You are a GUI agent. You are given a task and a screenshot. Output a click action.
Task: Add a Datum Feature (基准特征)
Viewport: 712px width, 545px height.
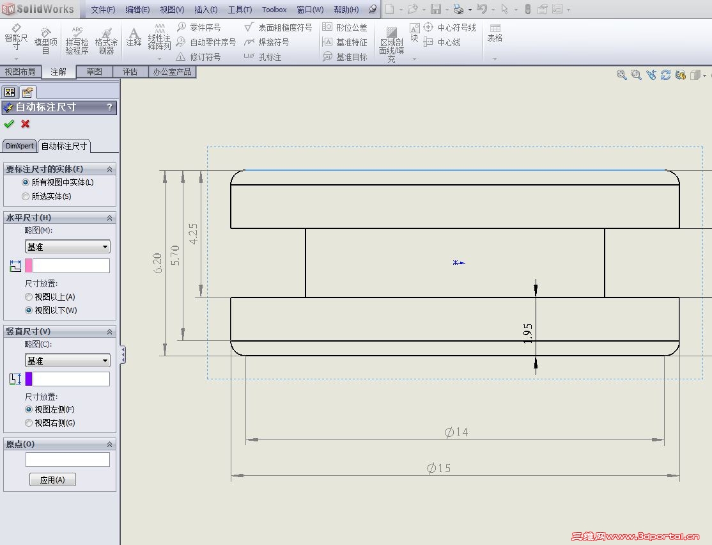point(344,42)
